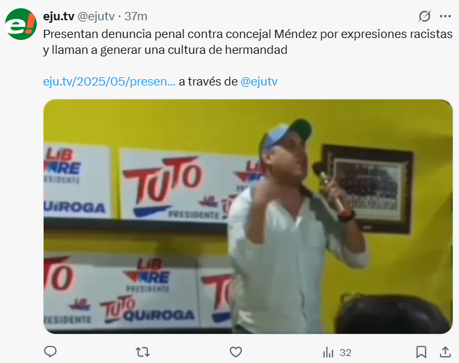Click the tweet text about concejal Méndez
459x363 pixels.
click(x=248, y=42)
